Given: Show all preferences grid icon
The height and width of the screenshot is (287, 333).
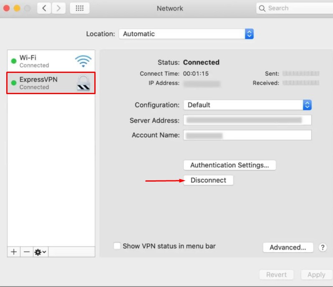Looking at the screenshot, I should (80, 8).
